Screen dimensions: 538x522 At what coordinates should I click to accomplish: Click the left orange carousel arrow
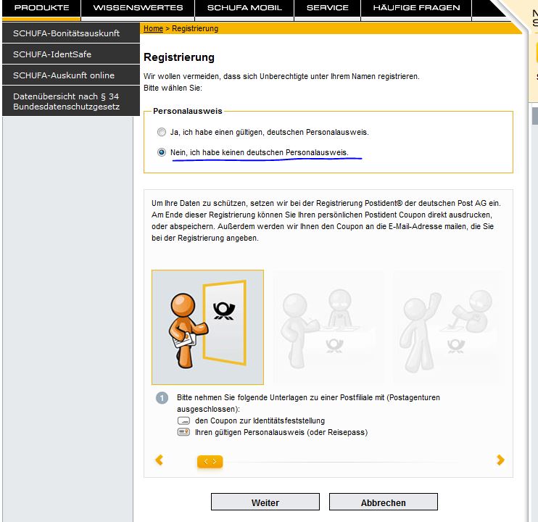click(160, 460)
